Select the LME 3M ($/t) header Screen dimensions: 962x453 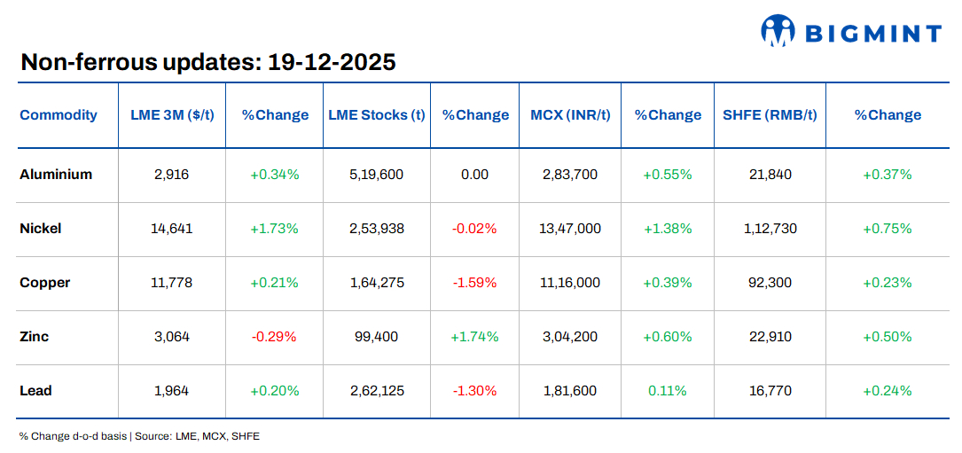point(172,115)
